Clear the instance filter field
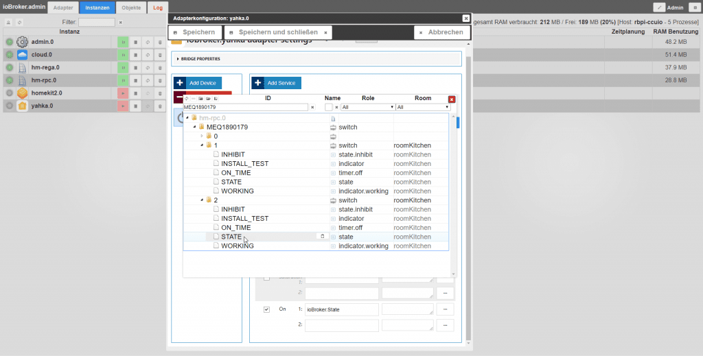Screen dimensions: 703x356 121,23
